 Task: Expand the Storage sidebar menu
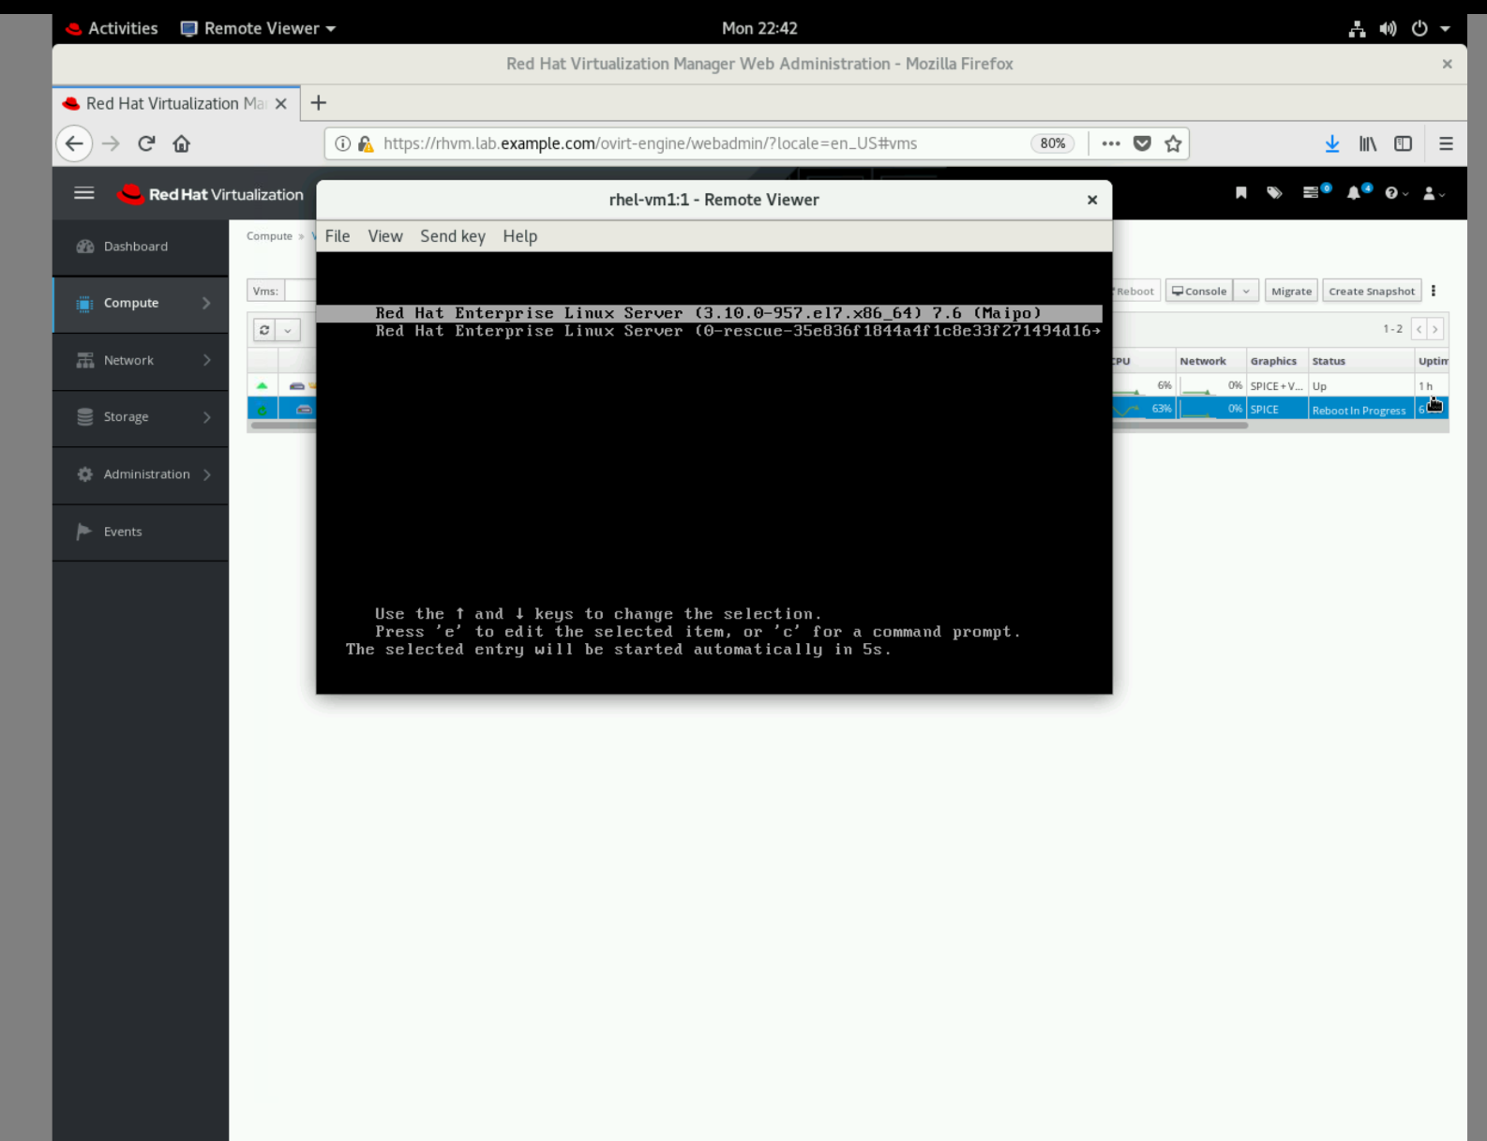tap(141, 417)
